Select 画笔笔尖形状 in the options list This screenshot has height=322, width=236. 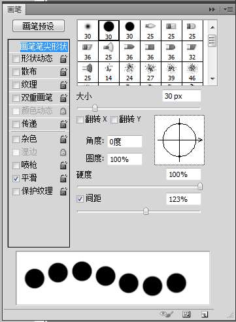click(x=44, y=46)
